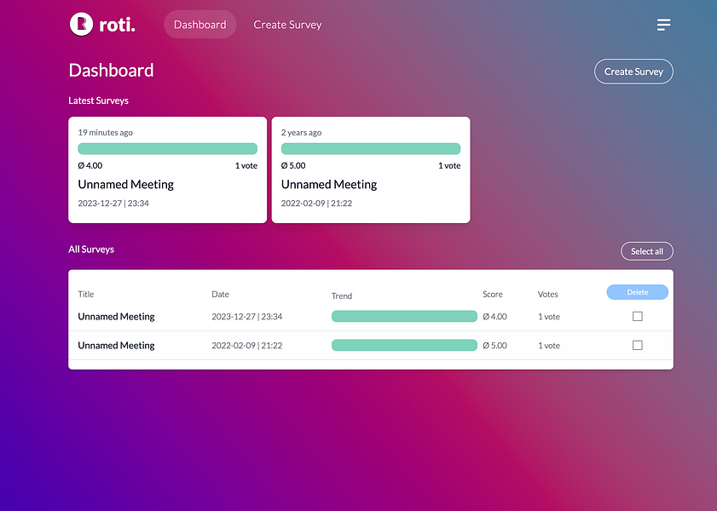This screenshot has height=511, width=717.
Task: Click the Trend column header
Action: click(341, 296)
